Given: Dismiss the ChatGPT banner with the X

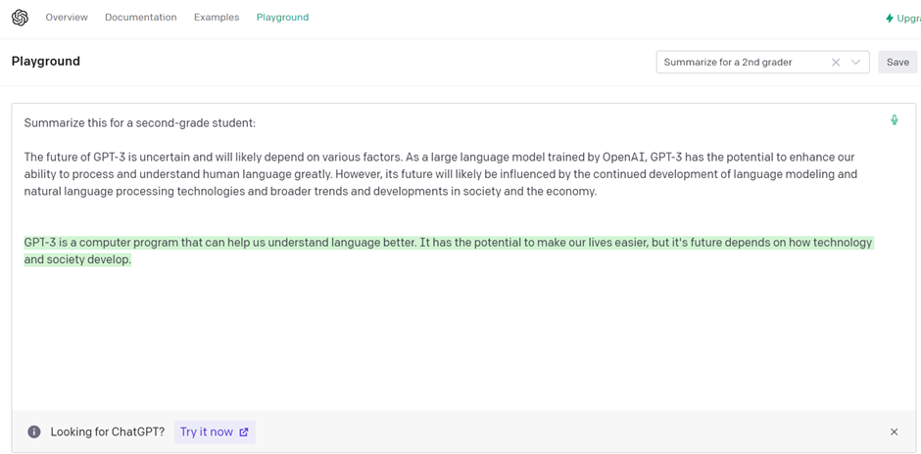Looking at the screenshot, I should [894, 432].
